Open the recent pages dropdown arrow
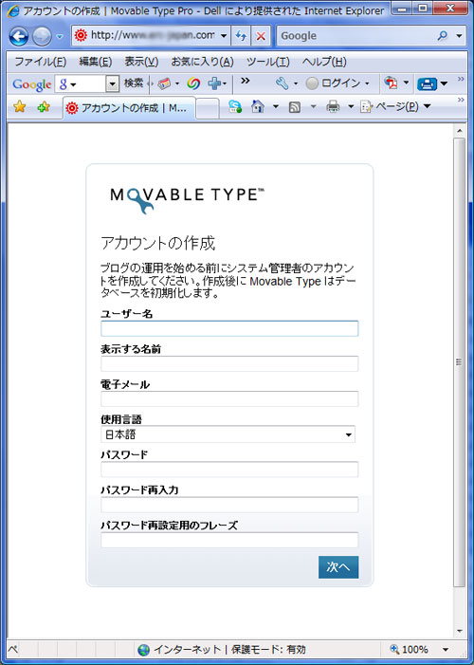The height and width of the screenshot is (665, 474). (x=60, y=36)
